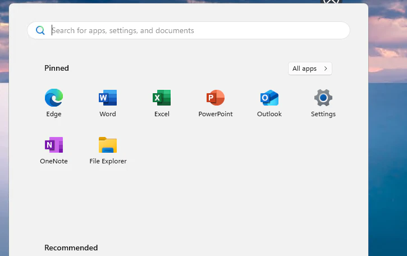407x256 pixels.
Task: Click the magnifying glass search icon
Action: [40, 30]
